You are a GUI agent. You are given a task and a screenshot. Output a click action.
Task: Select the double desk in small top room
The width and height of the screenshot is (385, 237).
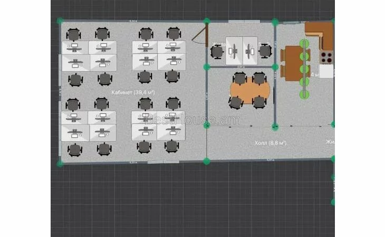[x=241, y=51]
